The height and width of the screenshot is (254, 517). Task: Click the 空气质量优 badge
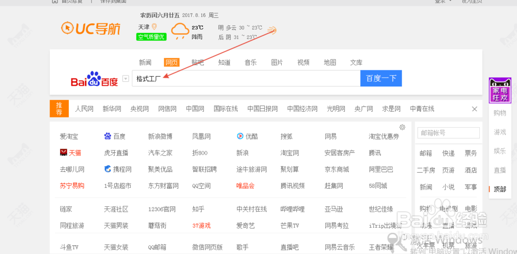(151, 37)
